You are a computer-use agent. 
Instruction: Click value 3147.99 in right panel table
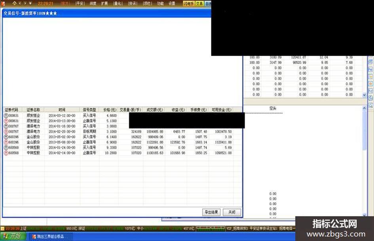[x=276, y=63]
